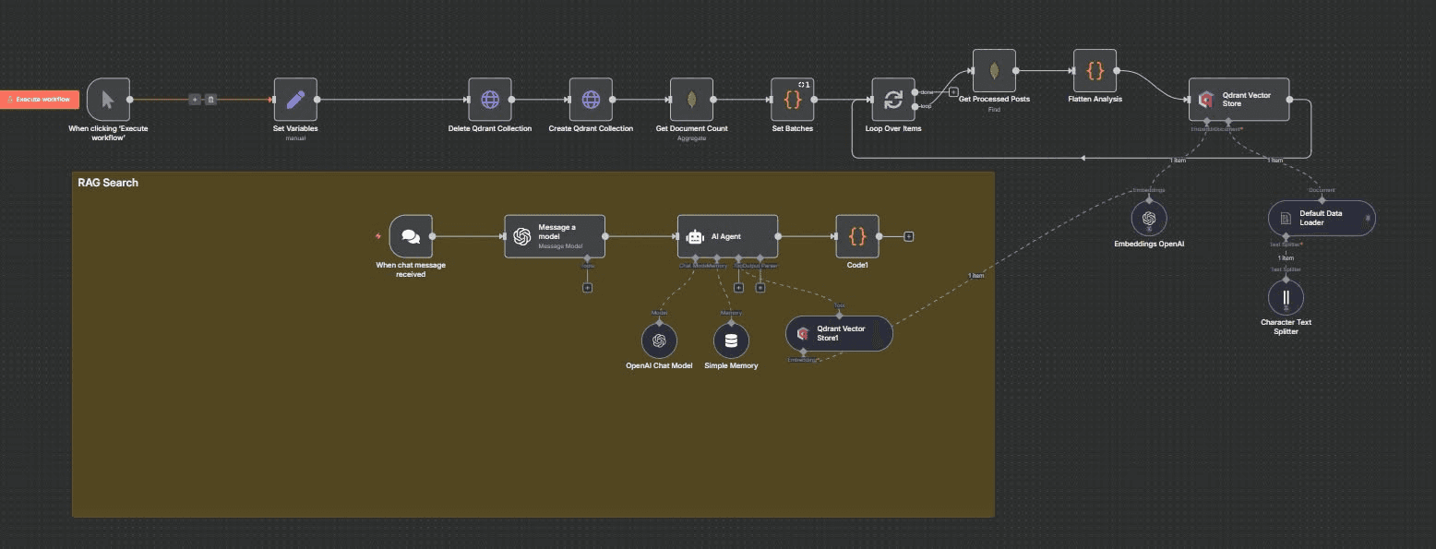Select the Default Data Loader node
Viewport: 1436px width, 549px height.
tap(1322, 219)
